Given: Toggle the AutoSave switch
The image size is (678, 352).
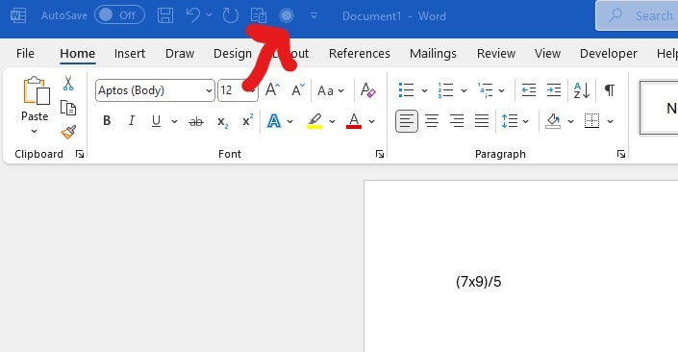Looking at the screenshot, I should click(119, 15).
